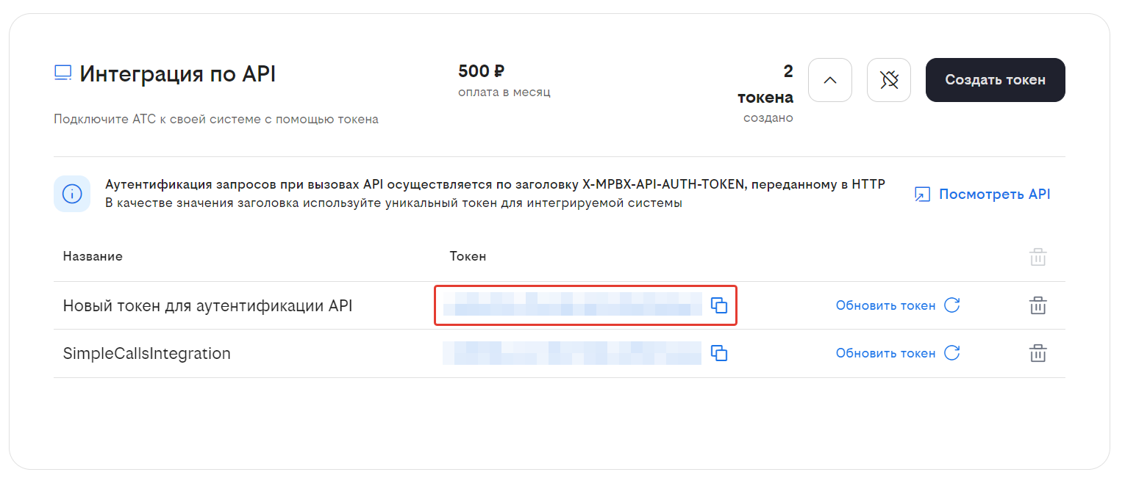Click the Название column header
This screenshot has height=483, width=1125.
[93, 256]
